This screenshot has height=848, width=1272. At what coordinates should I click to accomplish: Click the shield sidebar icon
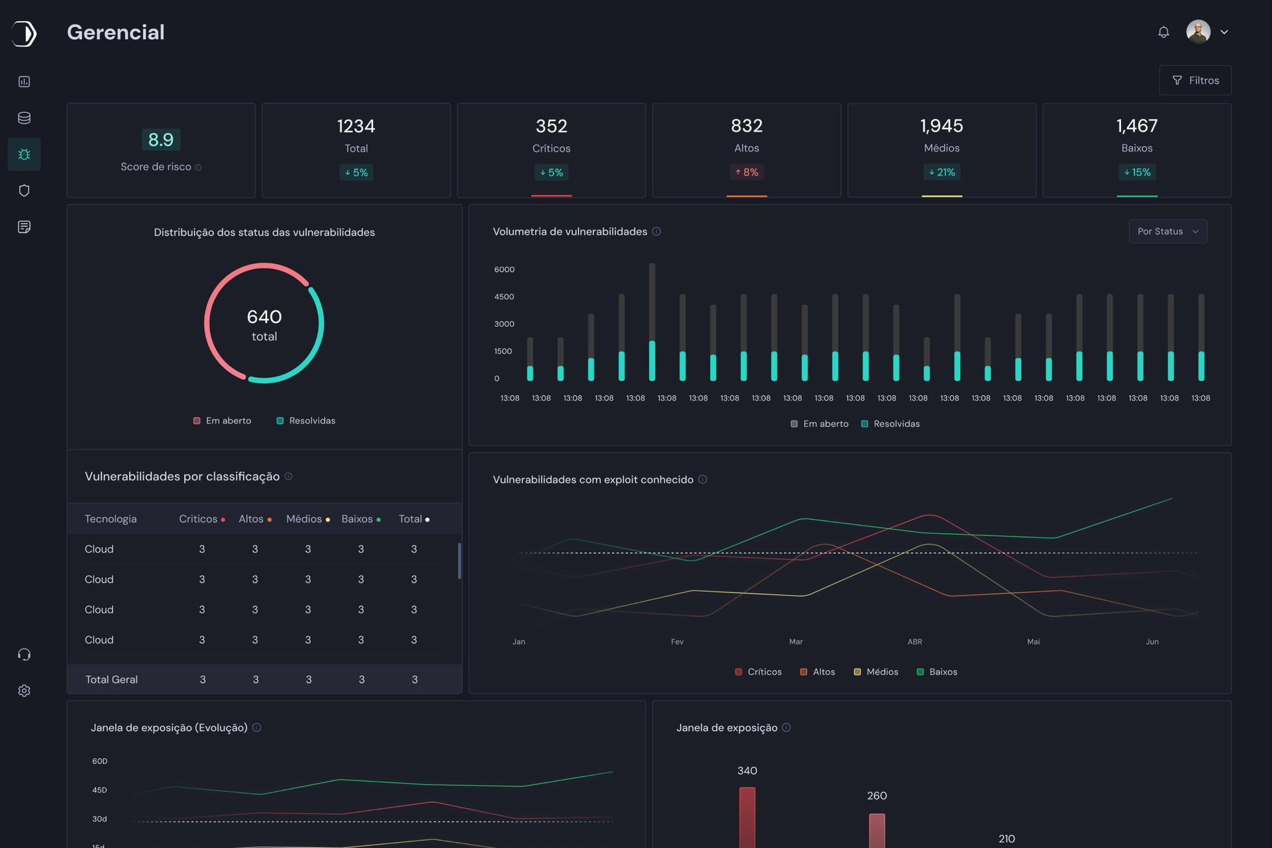(x=25, y=191)
